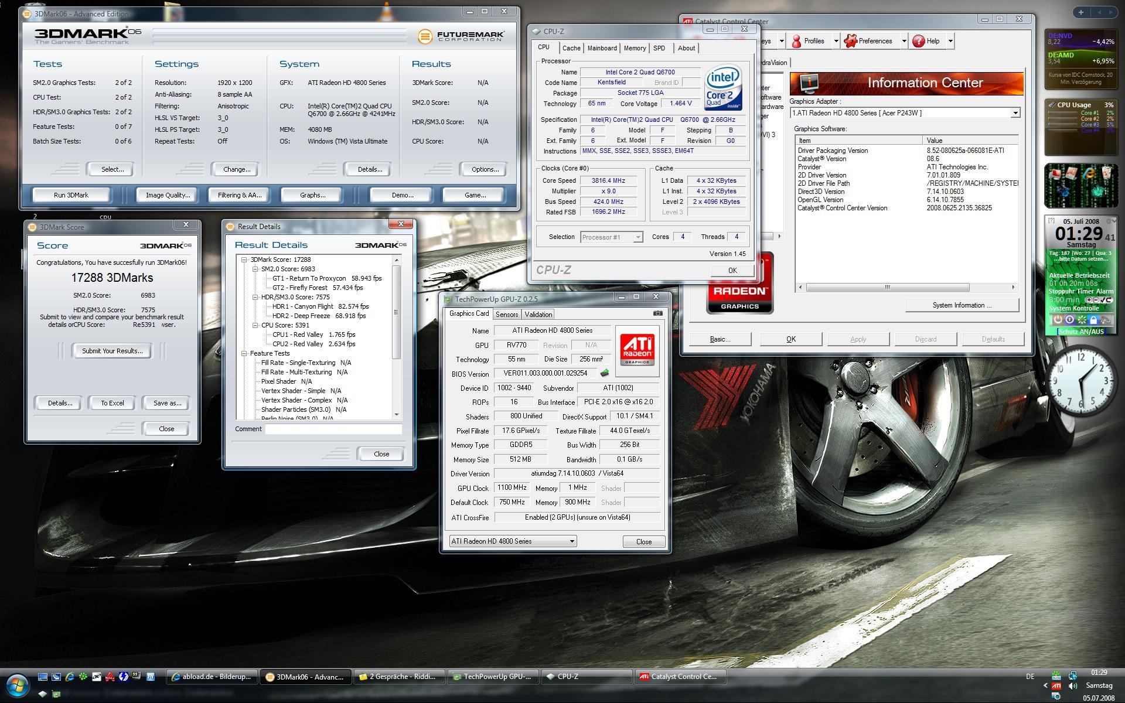Switch to the SPD tab in CPU-Z
Image resolution: width=1125 pixels, height=703 pixels.
659,48
